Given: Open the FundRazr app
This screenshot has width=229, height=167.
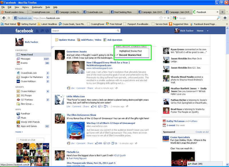Looking at the screenshot, I should click(25, 114).
